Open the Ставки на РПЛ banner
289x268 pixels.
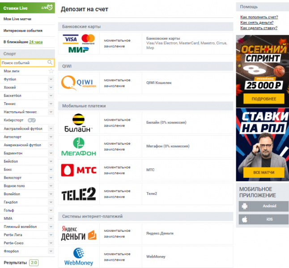[263, 145]
